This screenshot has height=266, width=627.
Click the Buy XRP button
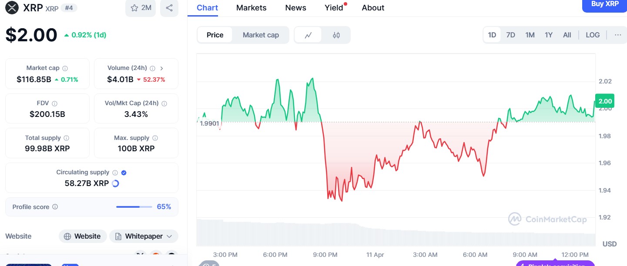[605, 4]
